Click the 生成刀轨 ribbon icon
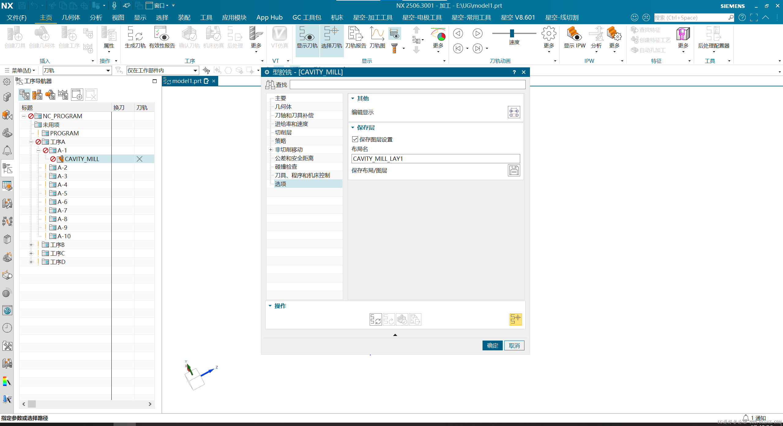The image size is (783, 426). pos(135,38)
